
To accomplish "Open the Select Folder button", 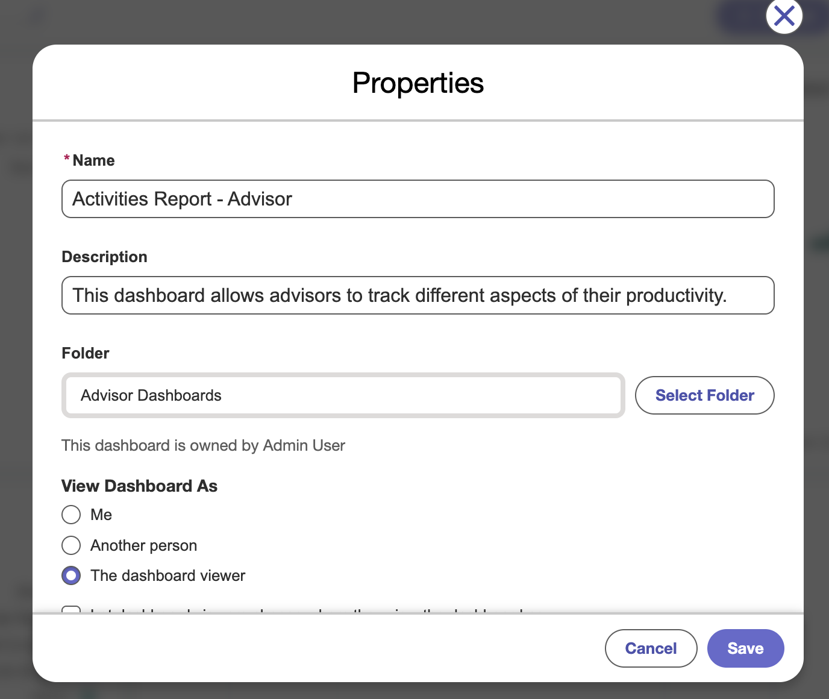I will pyautogui.click(x=704, y=395).
